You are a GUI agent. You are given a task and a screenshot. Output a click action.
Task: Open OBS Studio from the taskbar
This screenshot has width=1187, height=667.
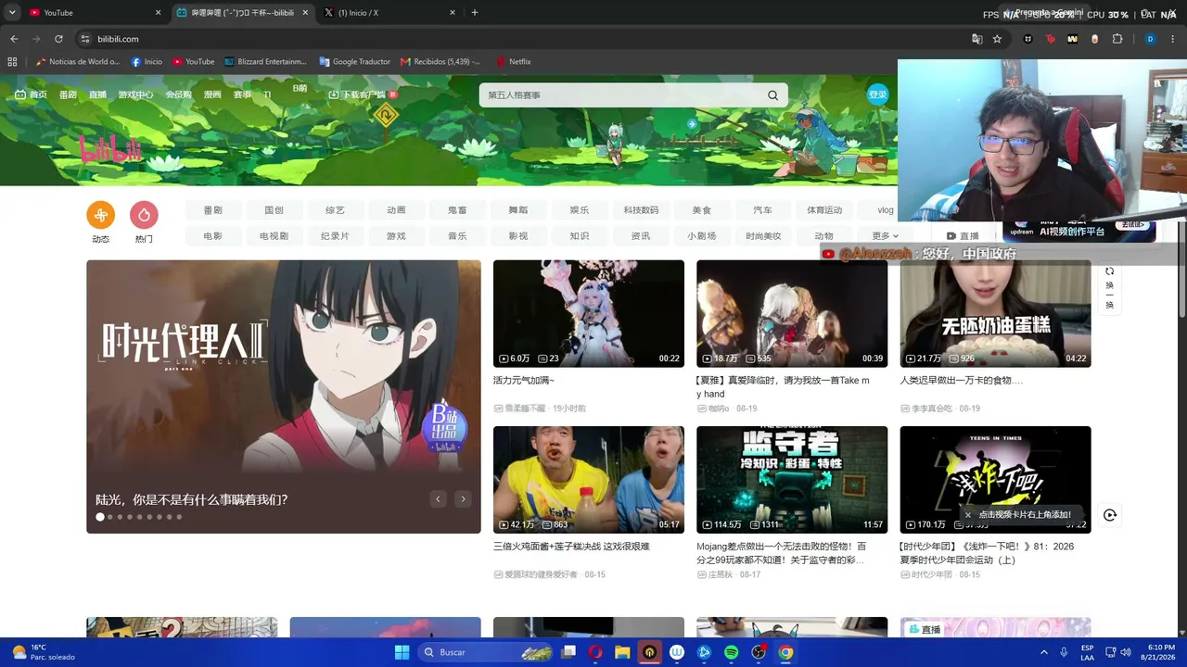point(759,652)
